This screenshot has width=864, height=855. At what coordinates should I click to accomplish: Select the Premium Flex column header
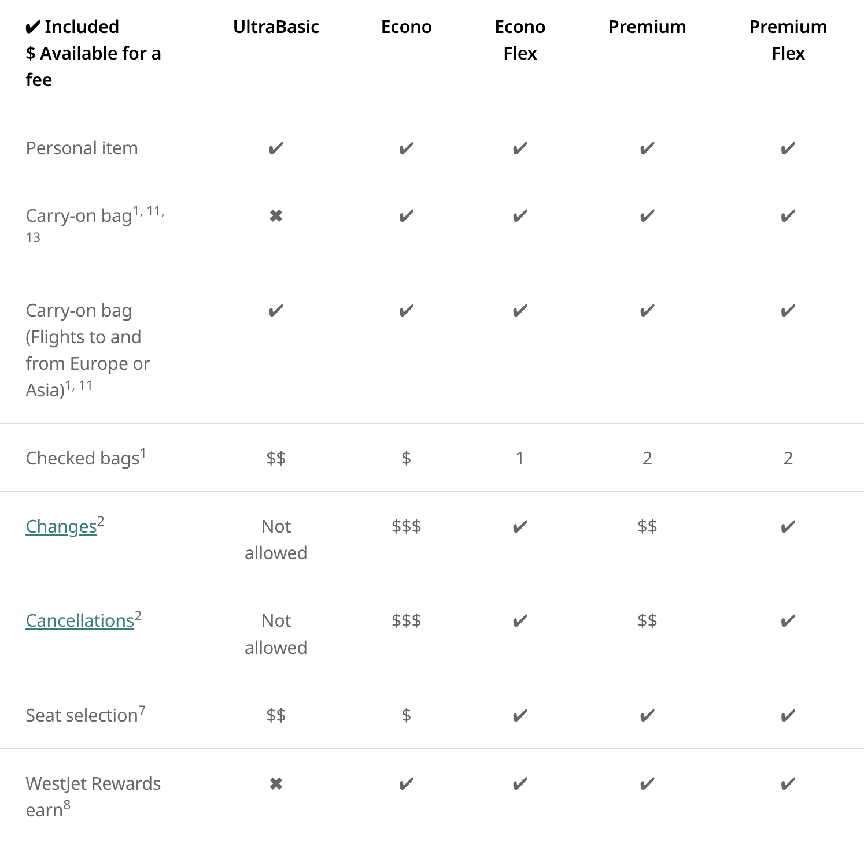click(788, 40)
